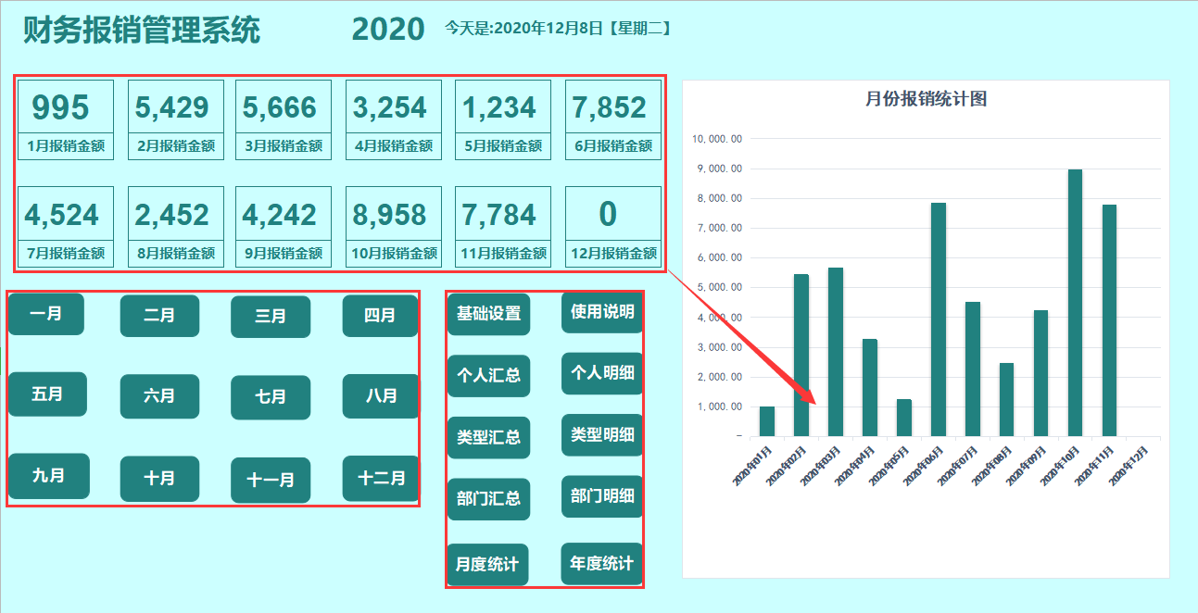Select the 12月报销金额 value 0
The width and height of the screenshot is (1198, 613).
(608, 214)
